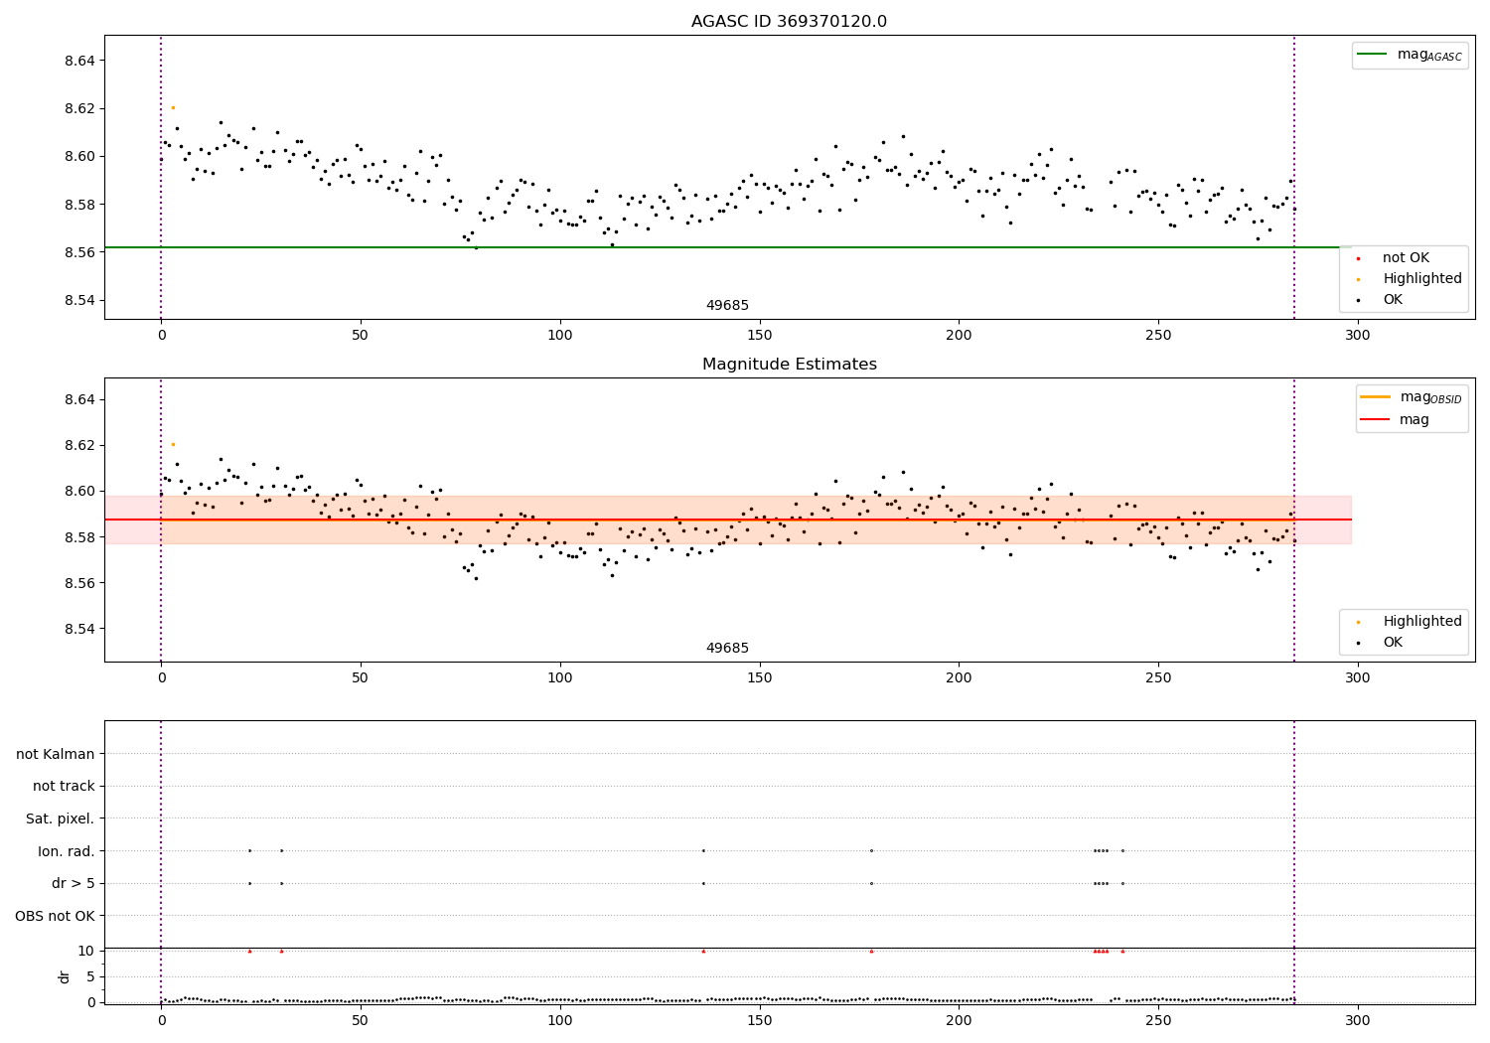1490x1043 pixels.
Task: Click x-tick '50' under the bottom plot
Action: tap(360, 1021)
